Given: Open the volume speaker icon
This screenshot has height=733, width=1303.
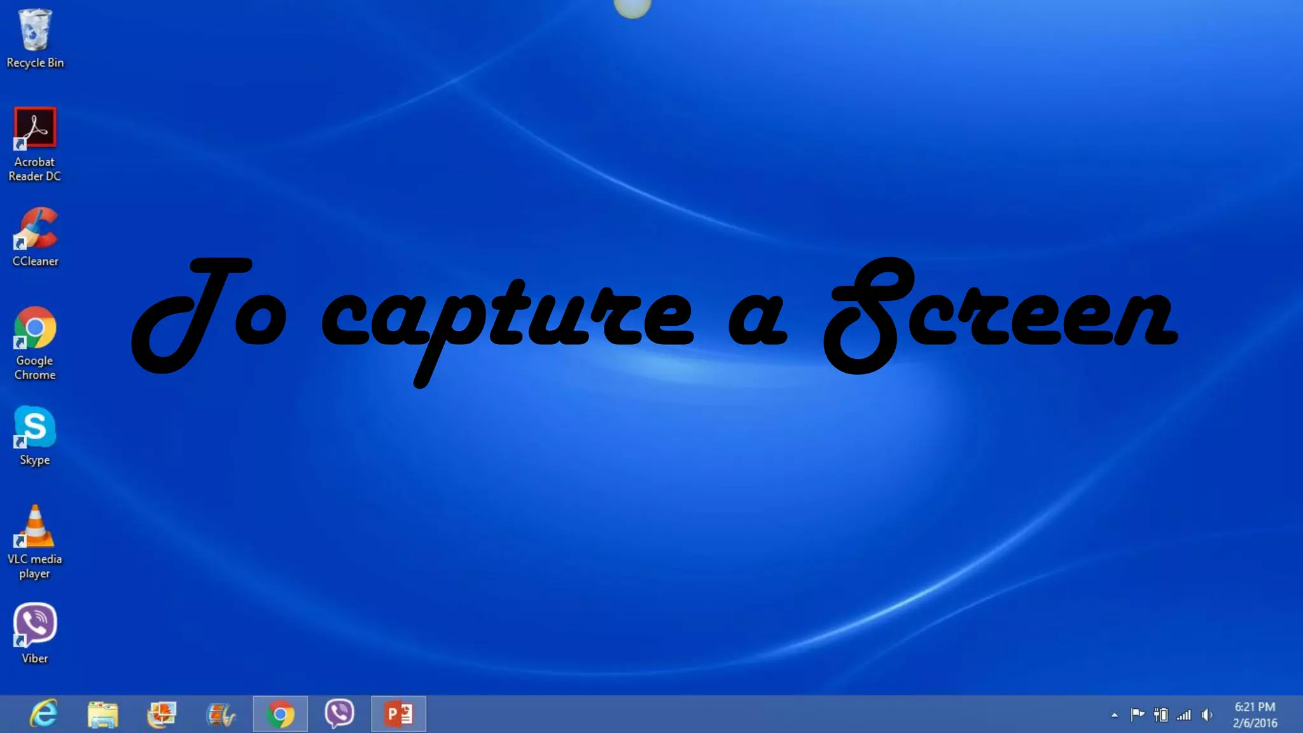Looking at the screenshot, I should 1207,715.
